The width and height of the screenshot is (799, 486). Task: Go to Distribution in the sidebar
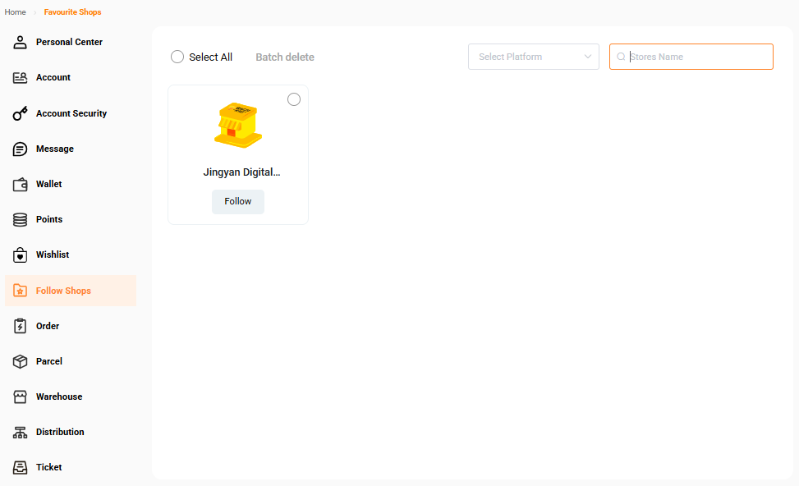tap(60, 432)
